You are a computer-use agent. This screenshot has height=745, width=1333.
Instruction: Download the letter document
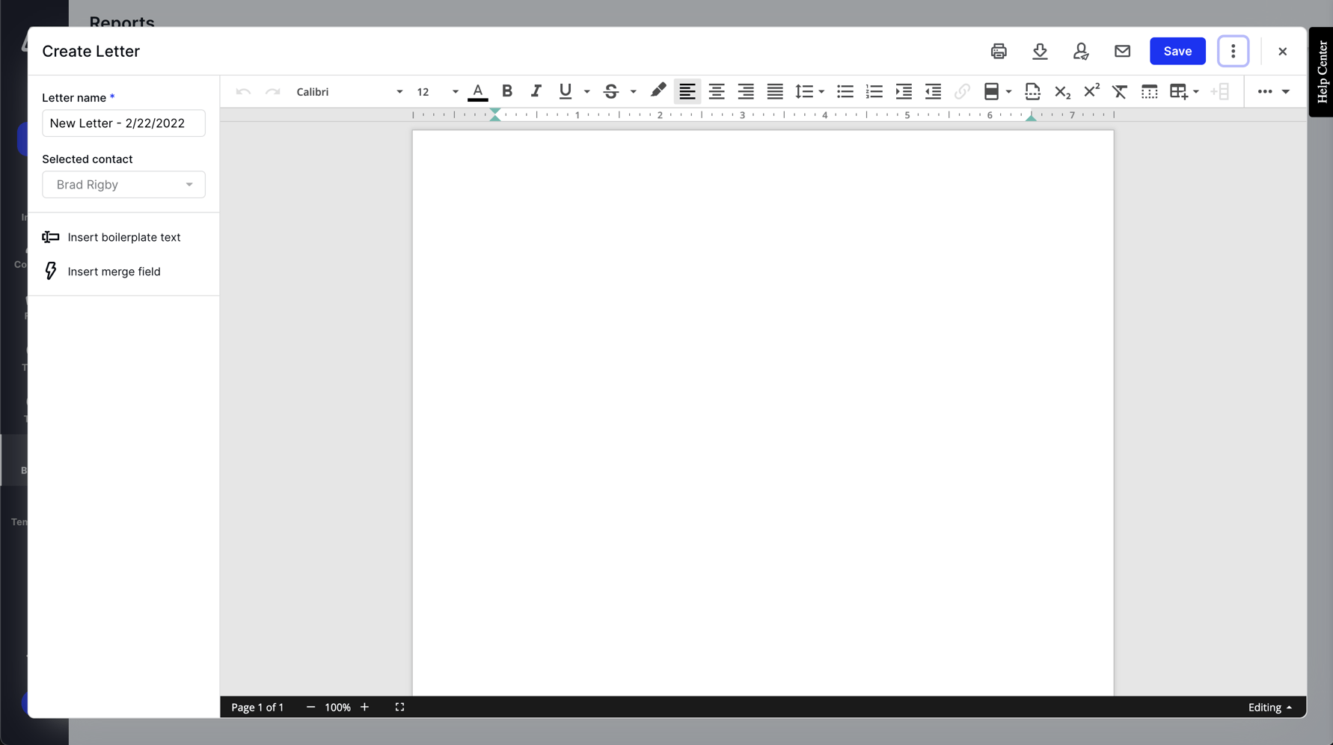[1040, 51]
